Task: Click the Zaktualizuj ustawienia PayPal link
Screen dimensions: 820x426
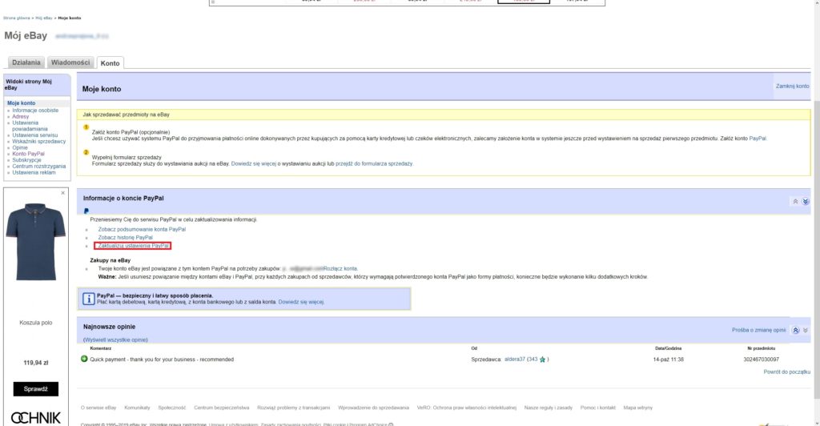Action: point(133,246)
